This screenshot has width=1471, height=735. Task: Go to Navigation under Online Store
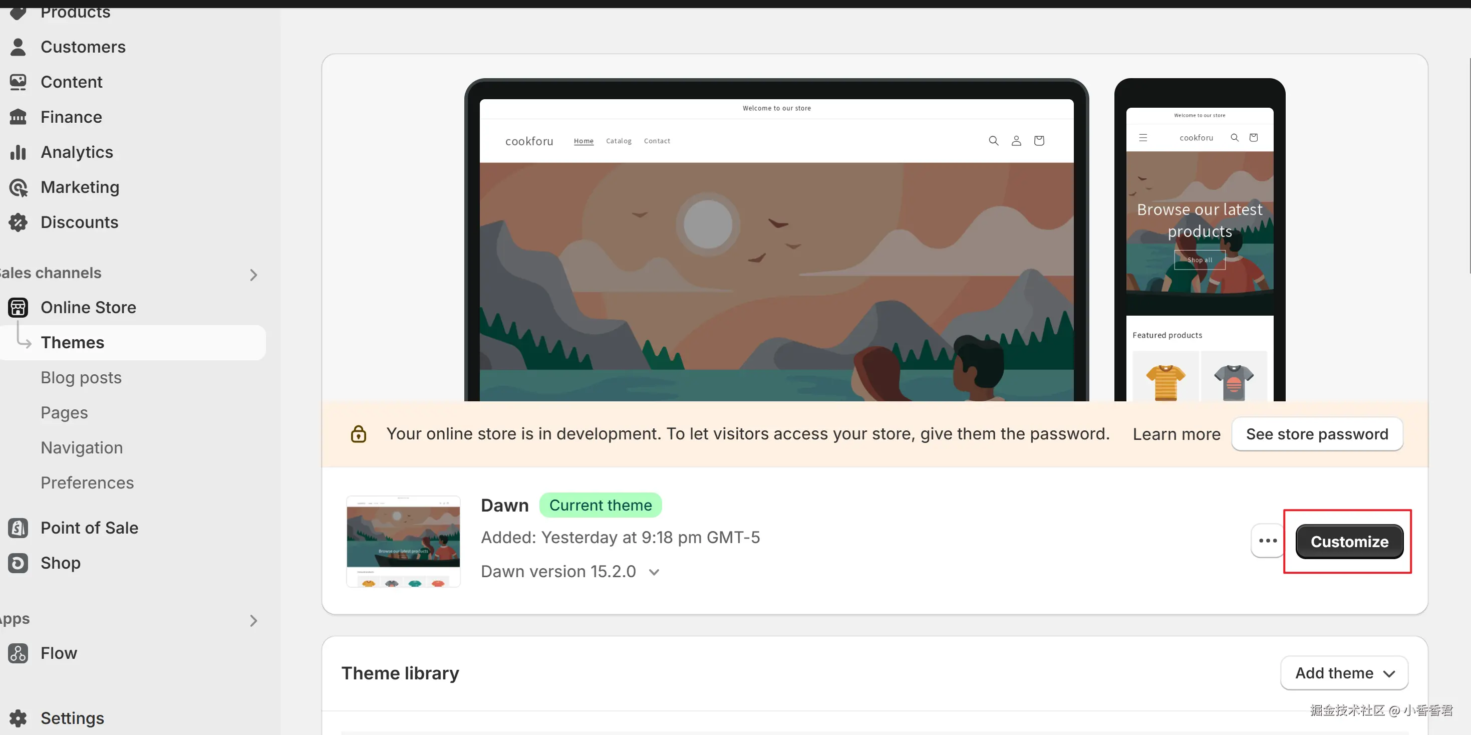(x=82, y=448)
